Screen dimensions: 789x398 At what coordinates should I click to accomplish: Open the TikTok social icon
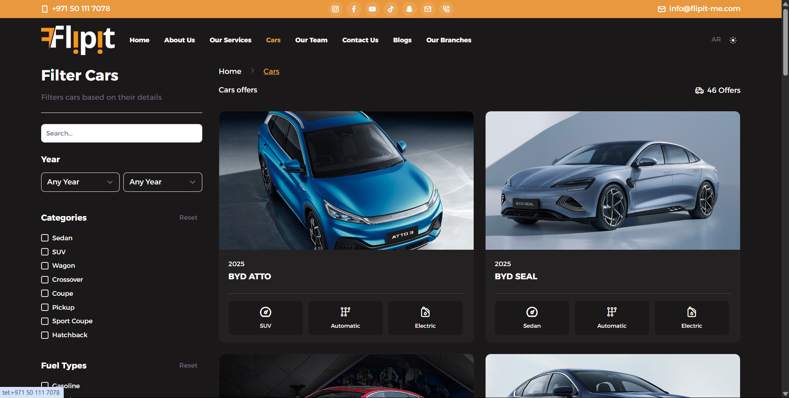(x=391, y=9)
